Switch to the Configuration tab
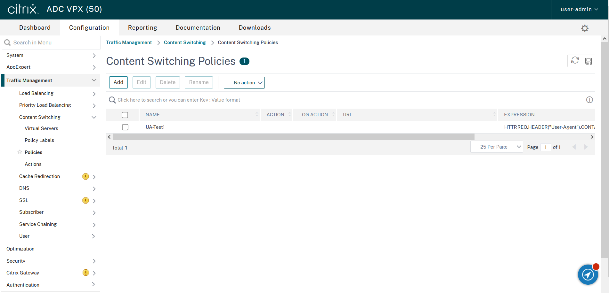 pyautogui.click(x=89, y=28)
